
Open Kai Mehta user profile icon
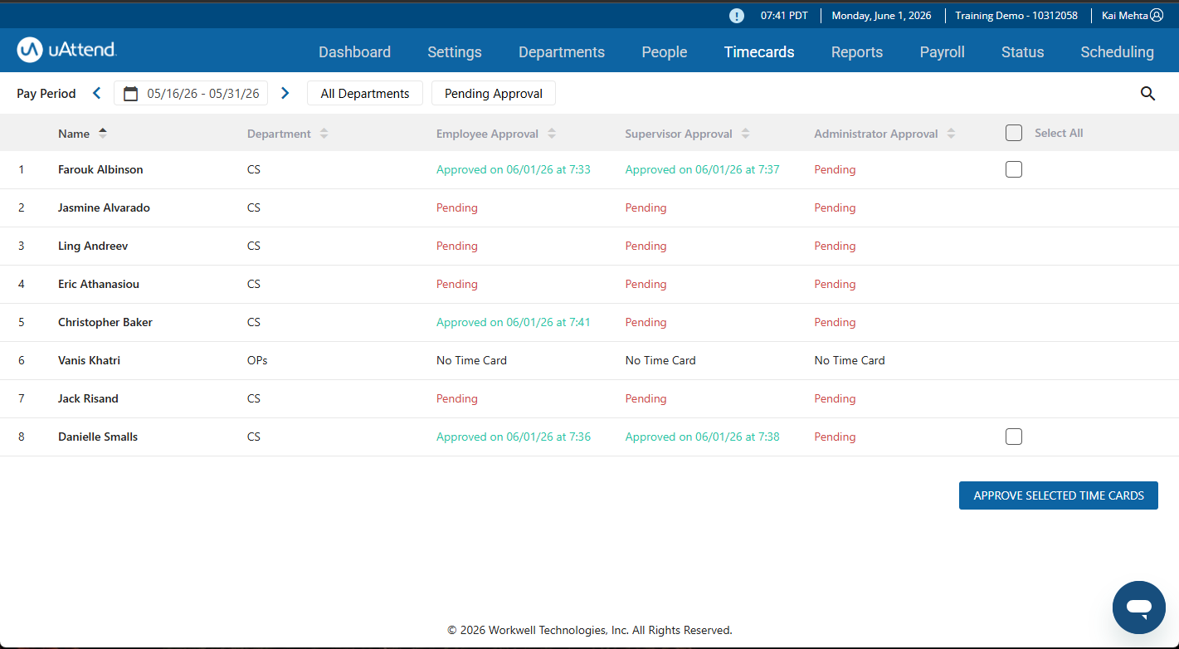[x=1157, y=15]
